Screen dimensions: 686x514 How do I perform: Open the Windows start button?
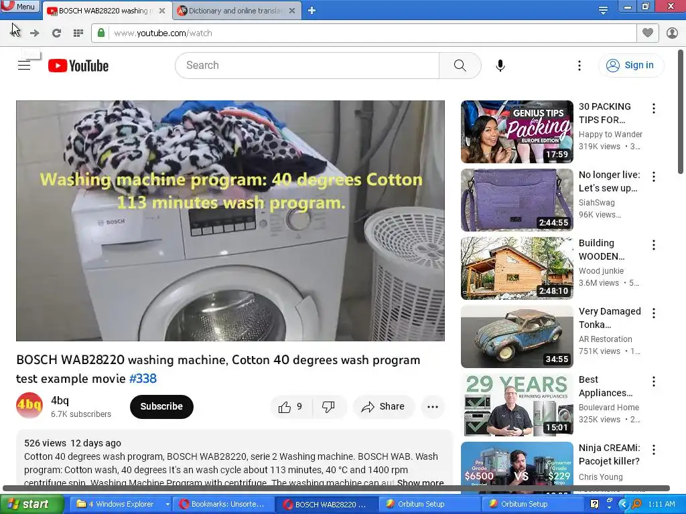[32, 504]
